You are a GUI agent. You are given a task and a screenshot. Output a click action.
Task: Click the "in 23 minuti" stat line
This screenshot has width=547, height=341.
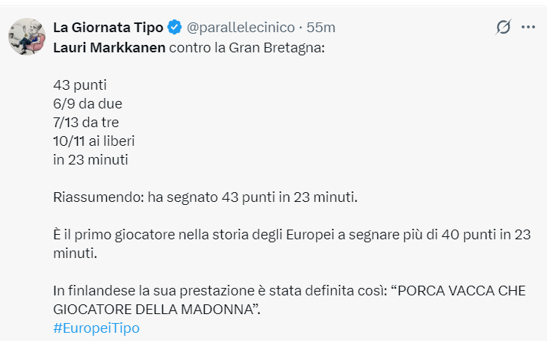[90, 158]
